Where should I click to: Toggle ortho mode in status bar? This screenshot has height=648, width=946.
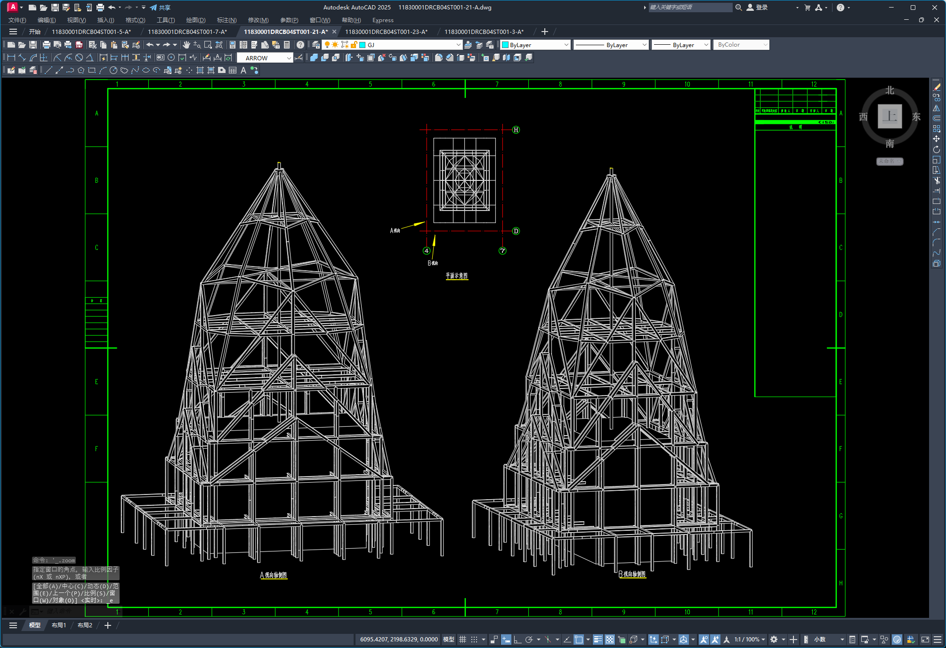coord(517,639)
